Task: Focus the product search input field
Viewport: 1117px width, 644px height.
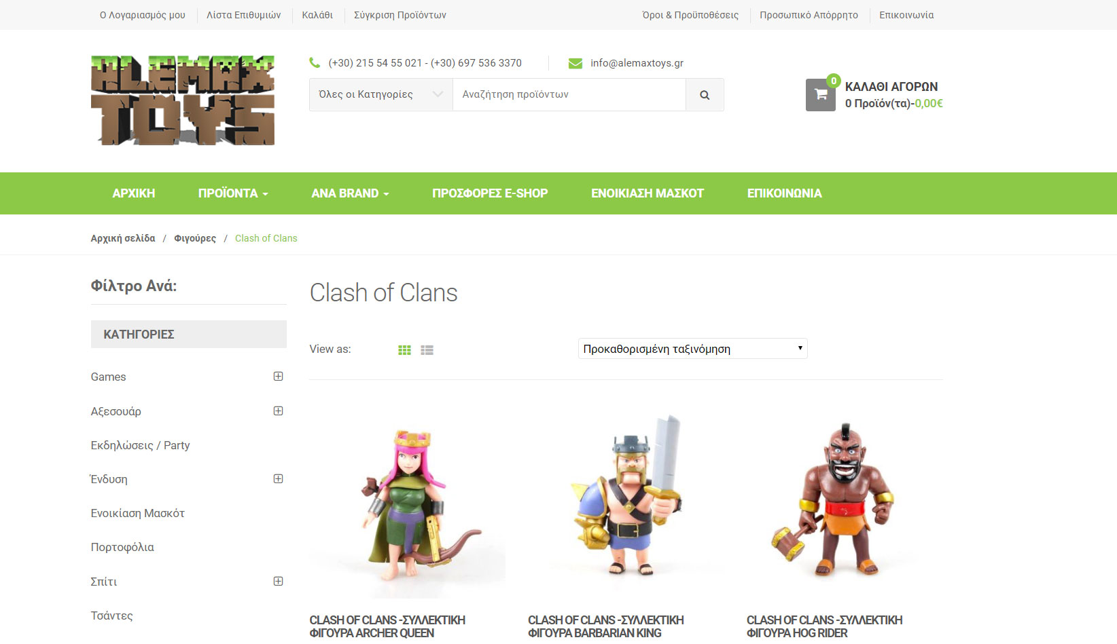Action: (x=569, y=95)
